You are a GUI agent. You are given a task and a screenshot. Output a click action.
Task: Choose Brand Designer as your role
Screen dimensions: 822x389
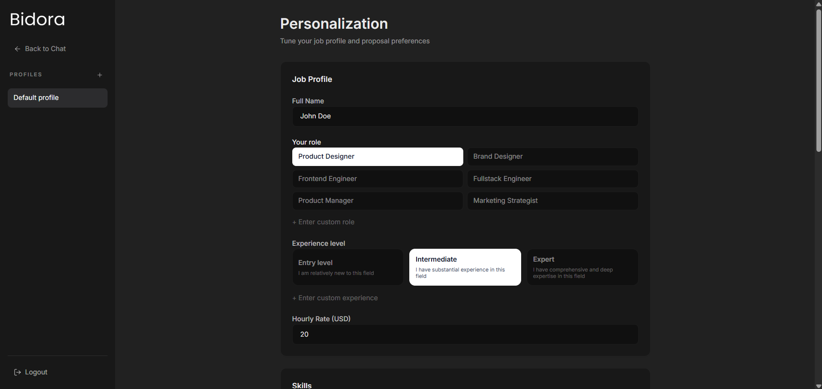[552, 157]
